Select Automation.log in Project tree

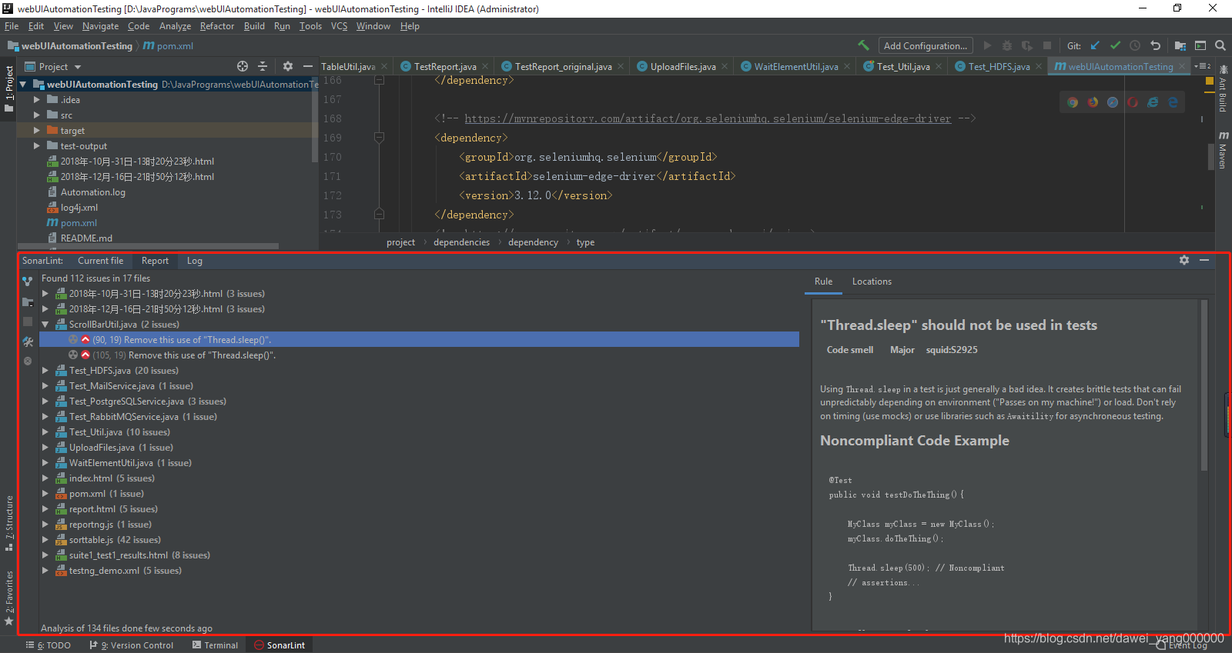pos(92,192)
